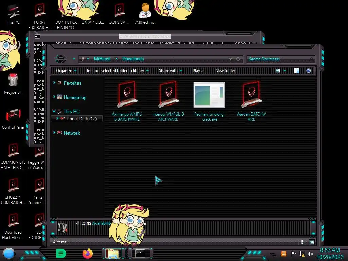Launch Firefox from the taskbar
The width and height of the screenshot is (348, 261).
[x=88, y=254]
